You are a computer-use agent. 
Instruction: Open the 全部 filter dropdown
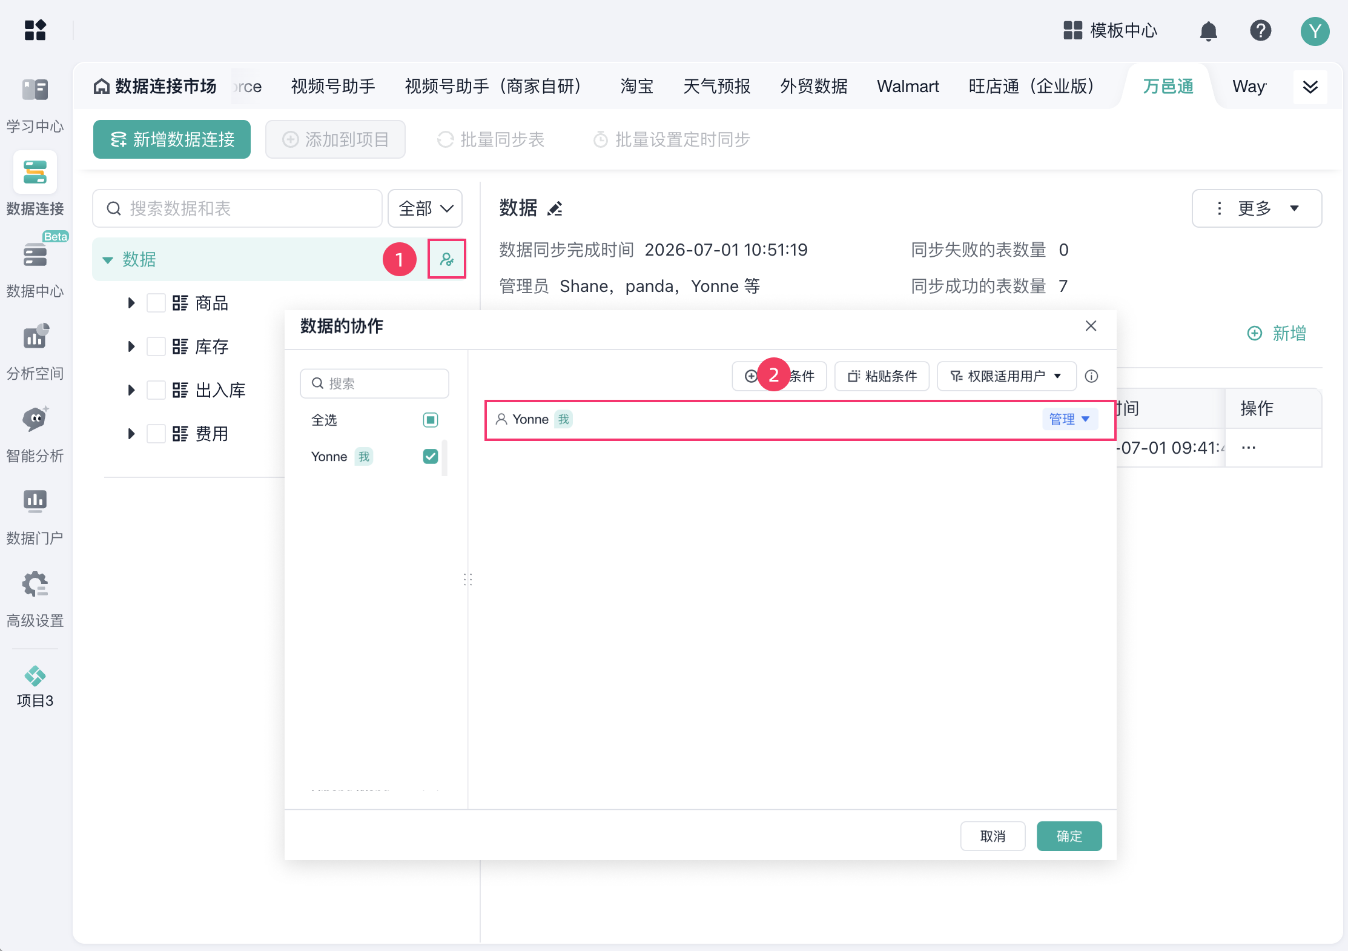pos(425,208)
